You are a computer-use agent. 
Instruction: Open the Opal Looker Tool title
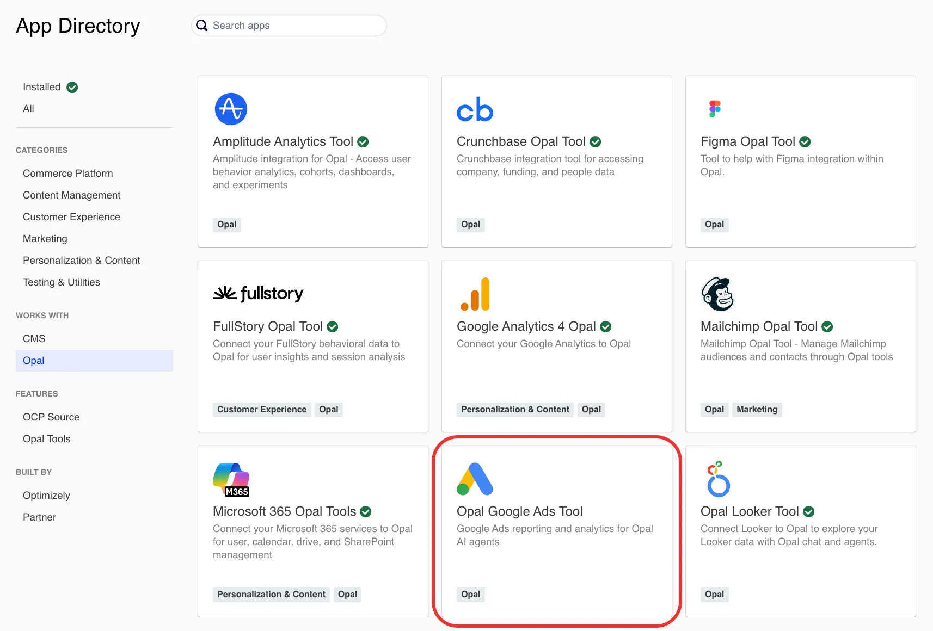click(750, 511)
